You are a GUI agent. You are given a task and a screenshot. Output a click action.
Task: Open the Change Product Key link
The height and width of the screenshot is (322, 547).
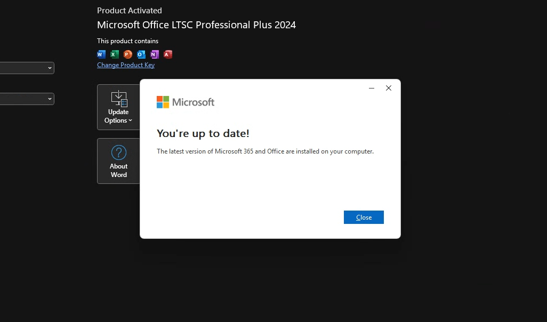(126, 65)
